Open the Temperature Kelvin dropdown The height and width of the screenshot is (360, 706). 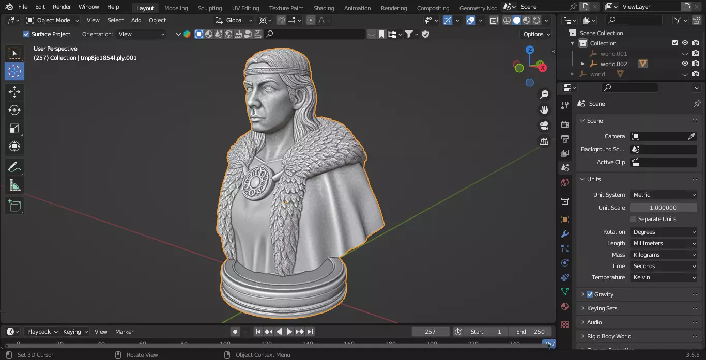(x=664, y=277)
